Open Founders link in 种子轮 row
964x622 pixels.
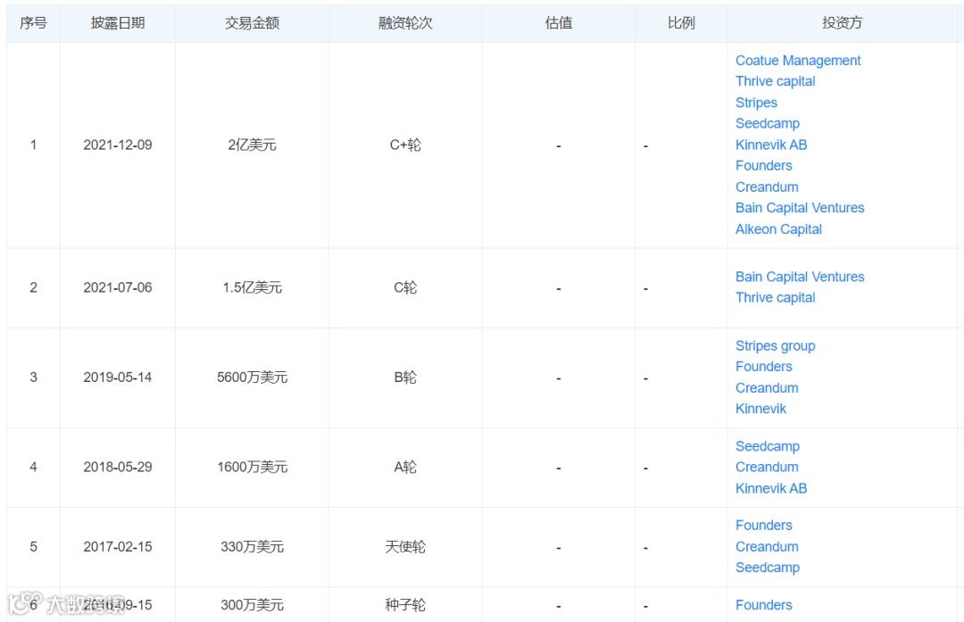click(763, 605)
